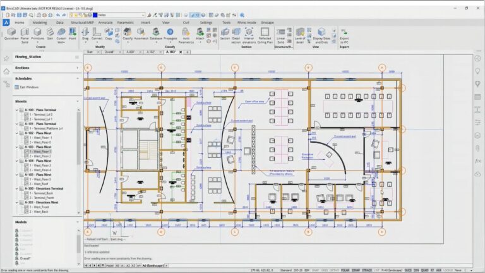Collapse the A-102 - Plans West tree node
The height and width of the screenshot is (273, 485).
coord(16,133)
